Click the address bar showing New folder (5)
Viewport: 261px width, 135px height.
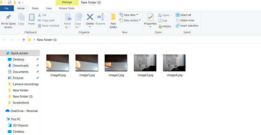click(x=144, y=40)
